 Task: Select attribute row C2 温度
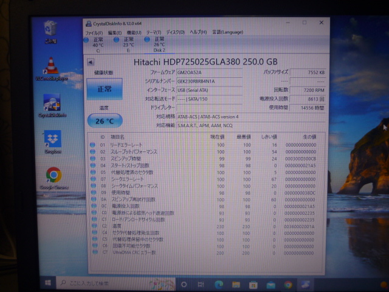pos(205,226)
